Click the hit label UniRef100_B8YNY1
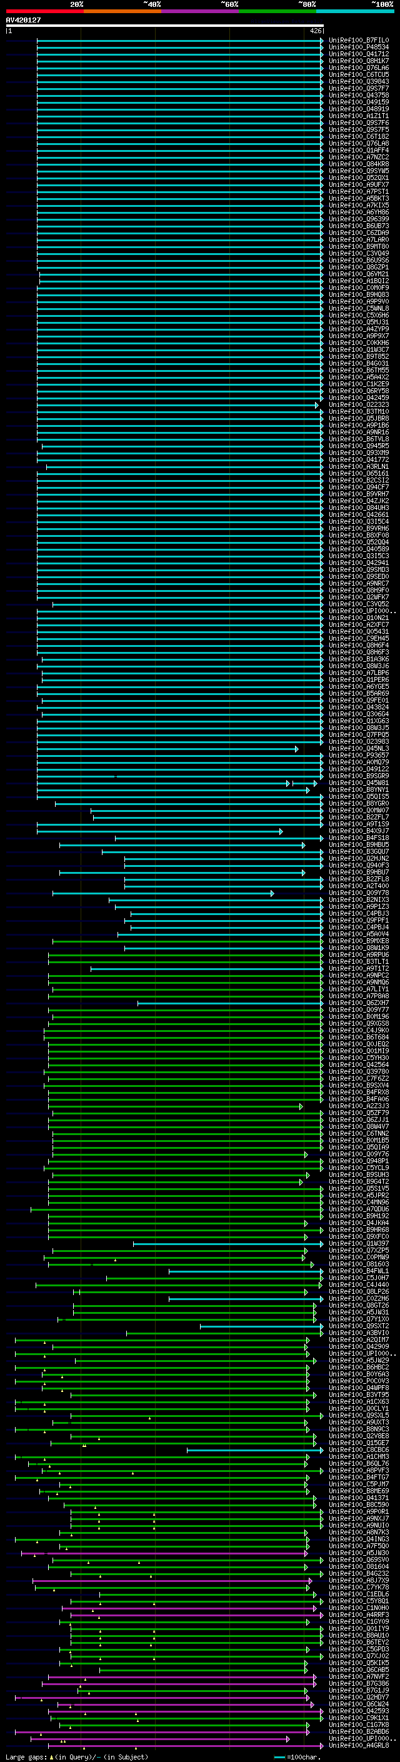 coord(359,790)
